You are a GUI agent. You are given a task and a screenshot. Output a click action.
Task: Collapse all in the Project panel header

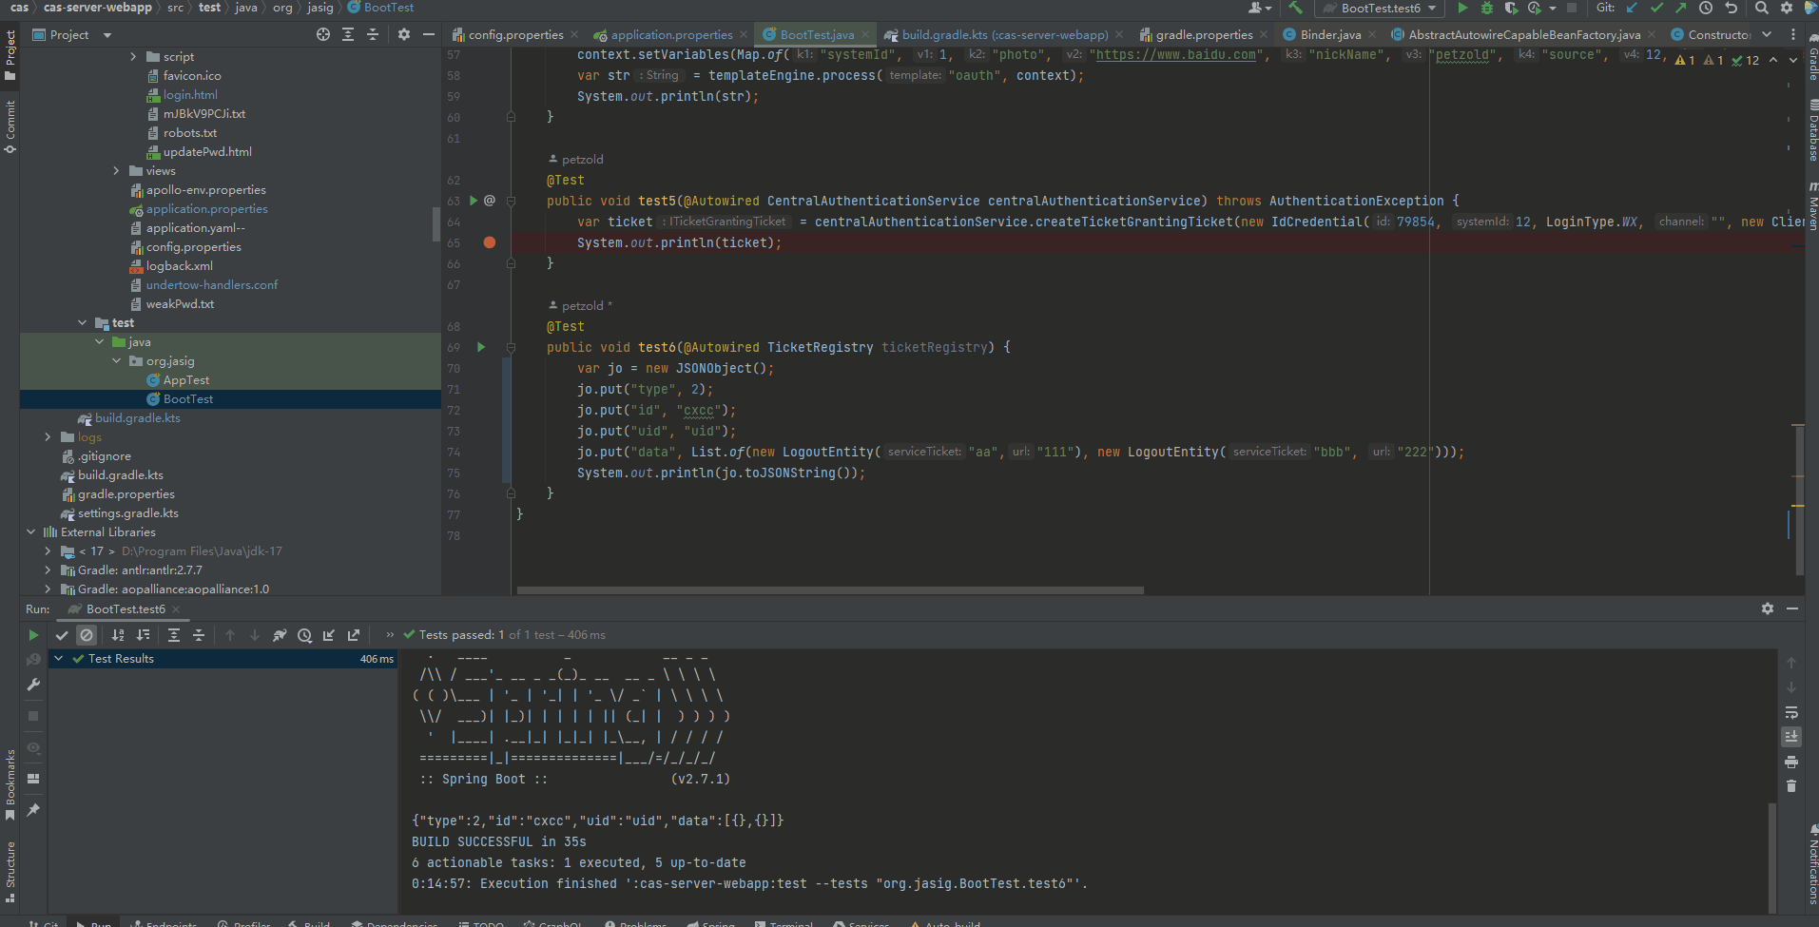coord(373,34)
